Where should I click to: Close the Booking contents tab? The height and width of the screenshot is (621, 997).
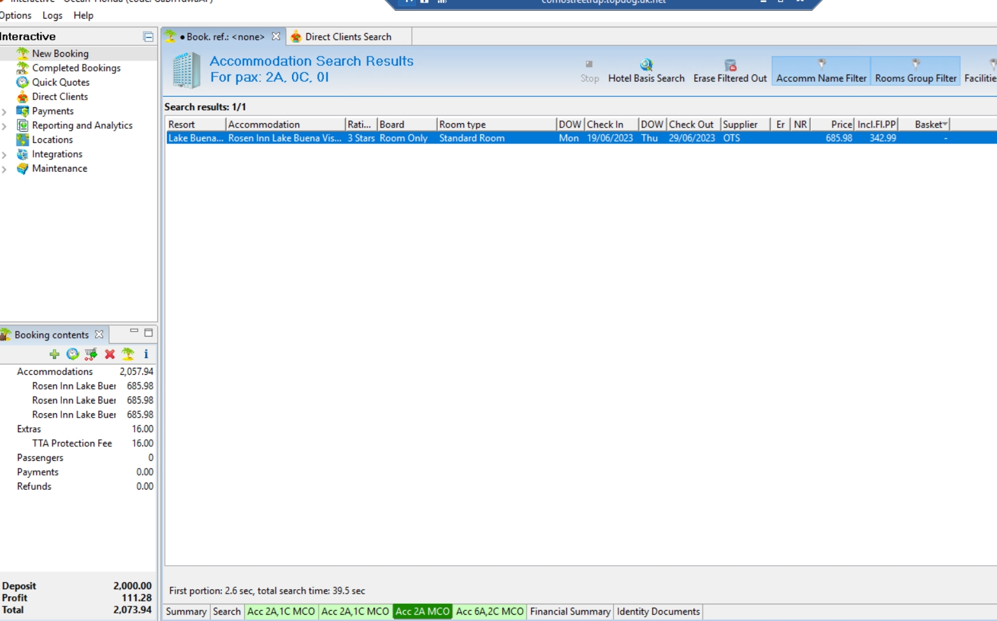[99, 334]
